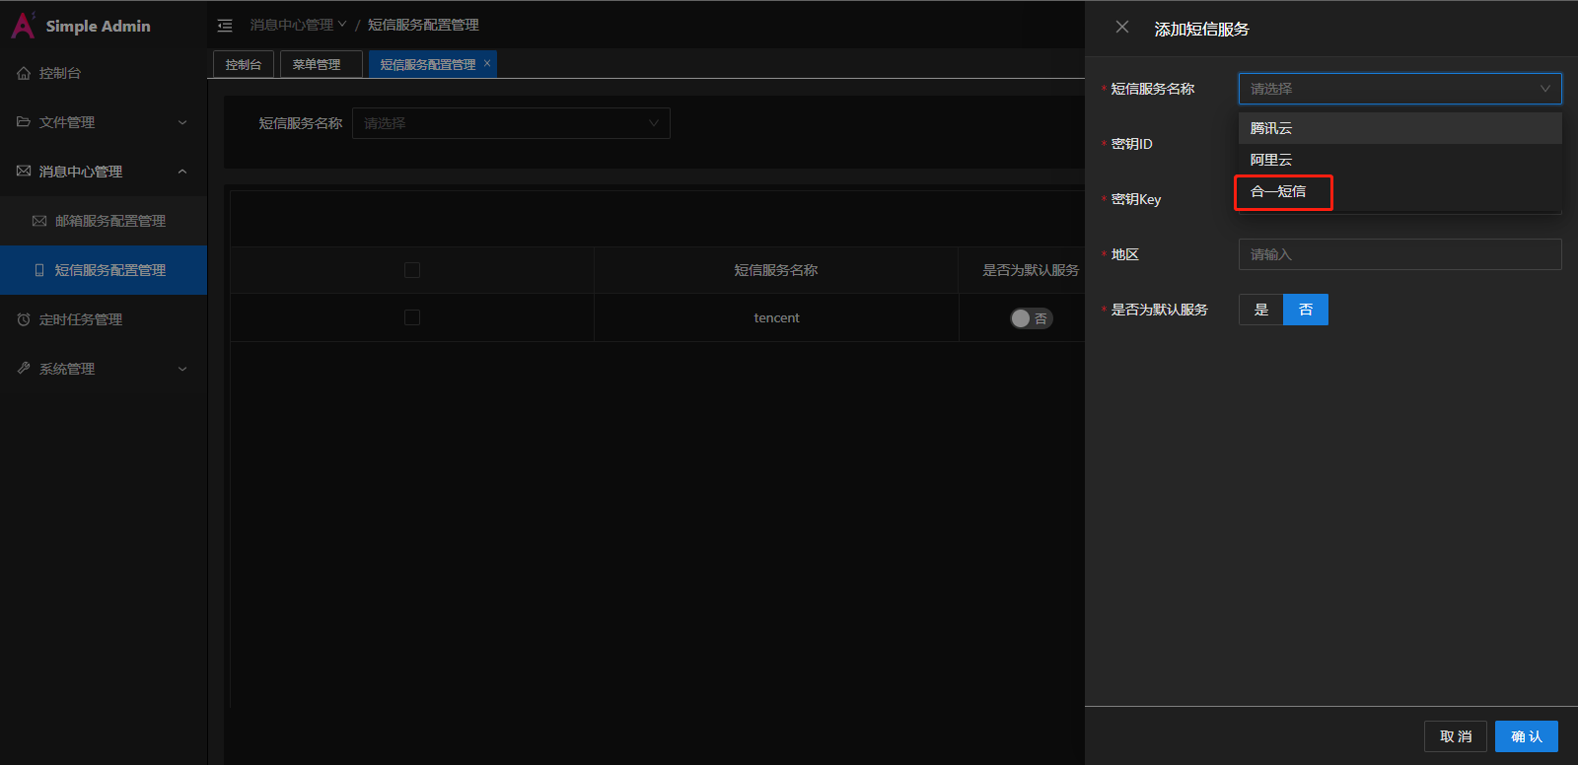The height and width of the screenshot is (765, 1578).
Task: Open the 短信服务名称 dropdown in the drawer
Action: click(x=1400, y=89)
